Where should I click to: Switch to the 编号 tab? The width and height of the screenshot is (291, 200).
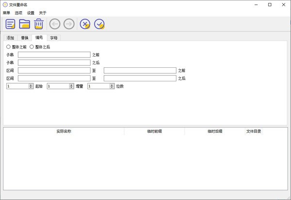pyautogui.click(x=39, y=37)
